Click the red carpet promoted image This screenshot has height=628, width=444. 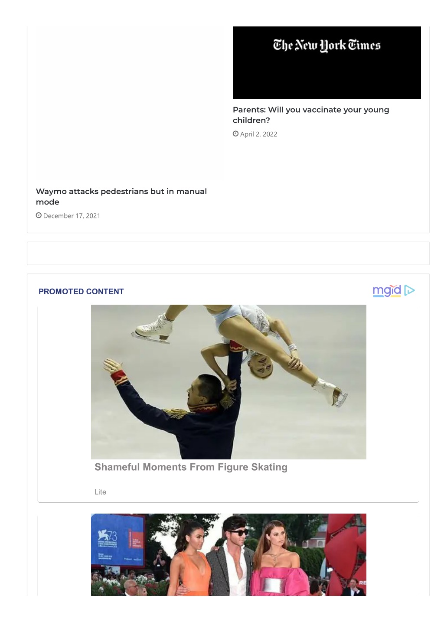click(x=229, y=555)
